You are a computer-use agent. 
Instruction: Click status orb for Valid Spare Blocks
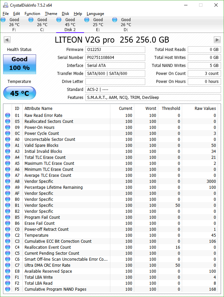[x=8, y=145]
